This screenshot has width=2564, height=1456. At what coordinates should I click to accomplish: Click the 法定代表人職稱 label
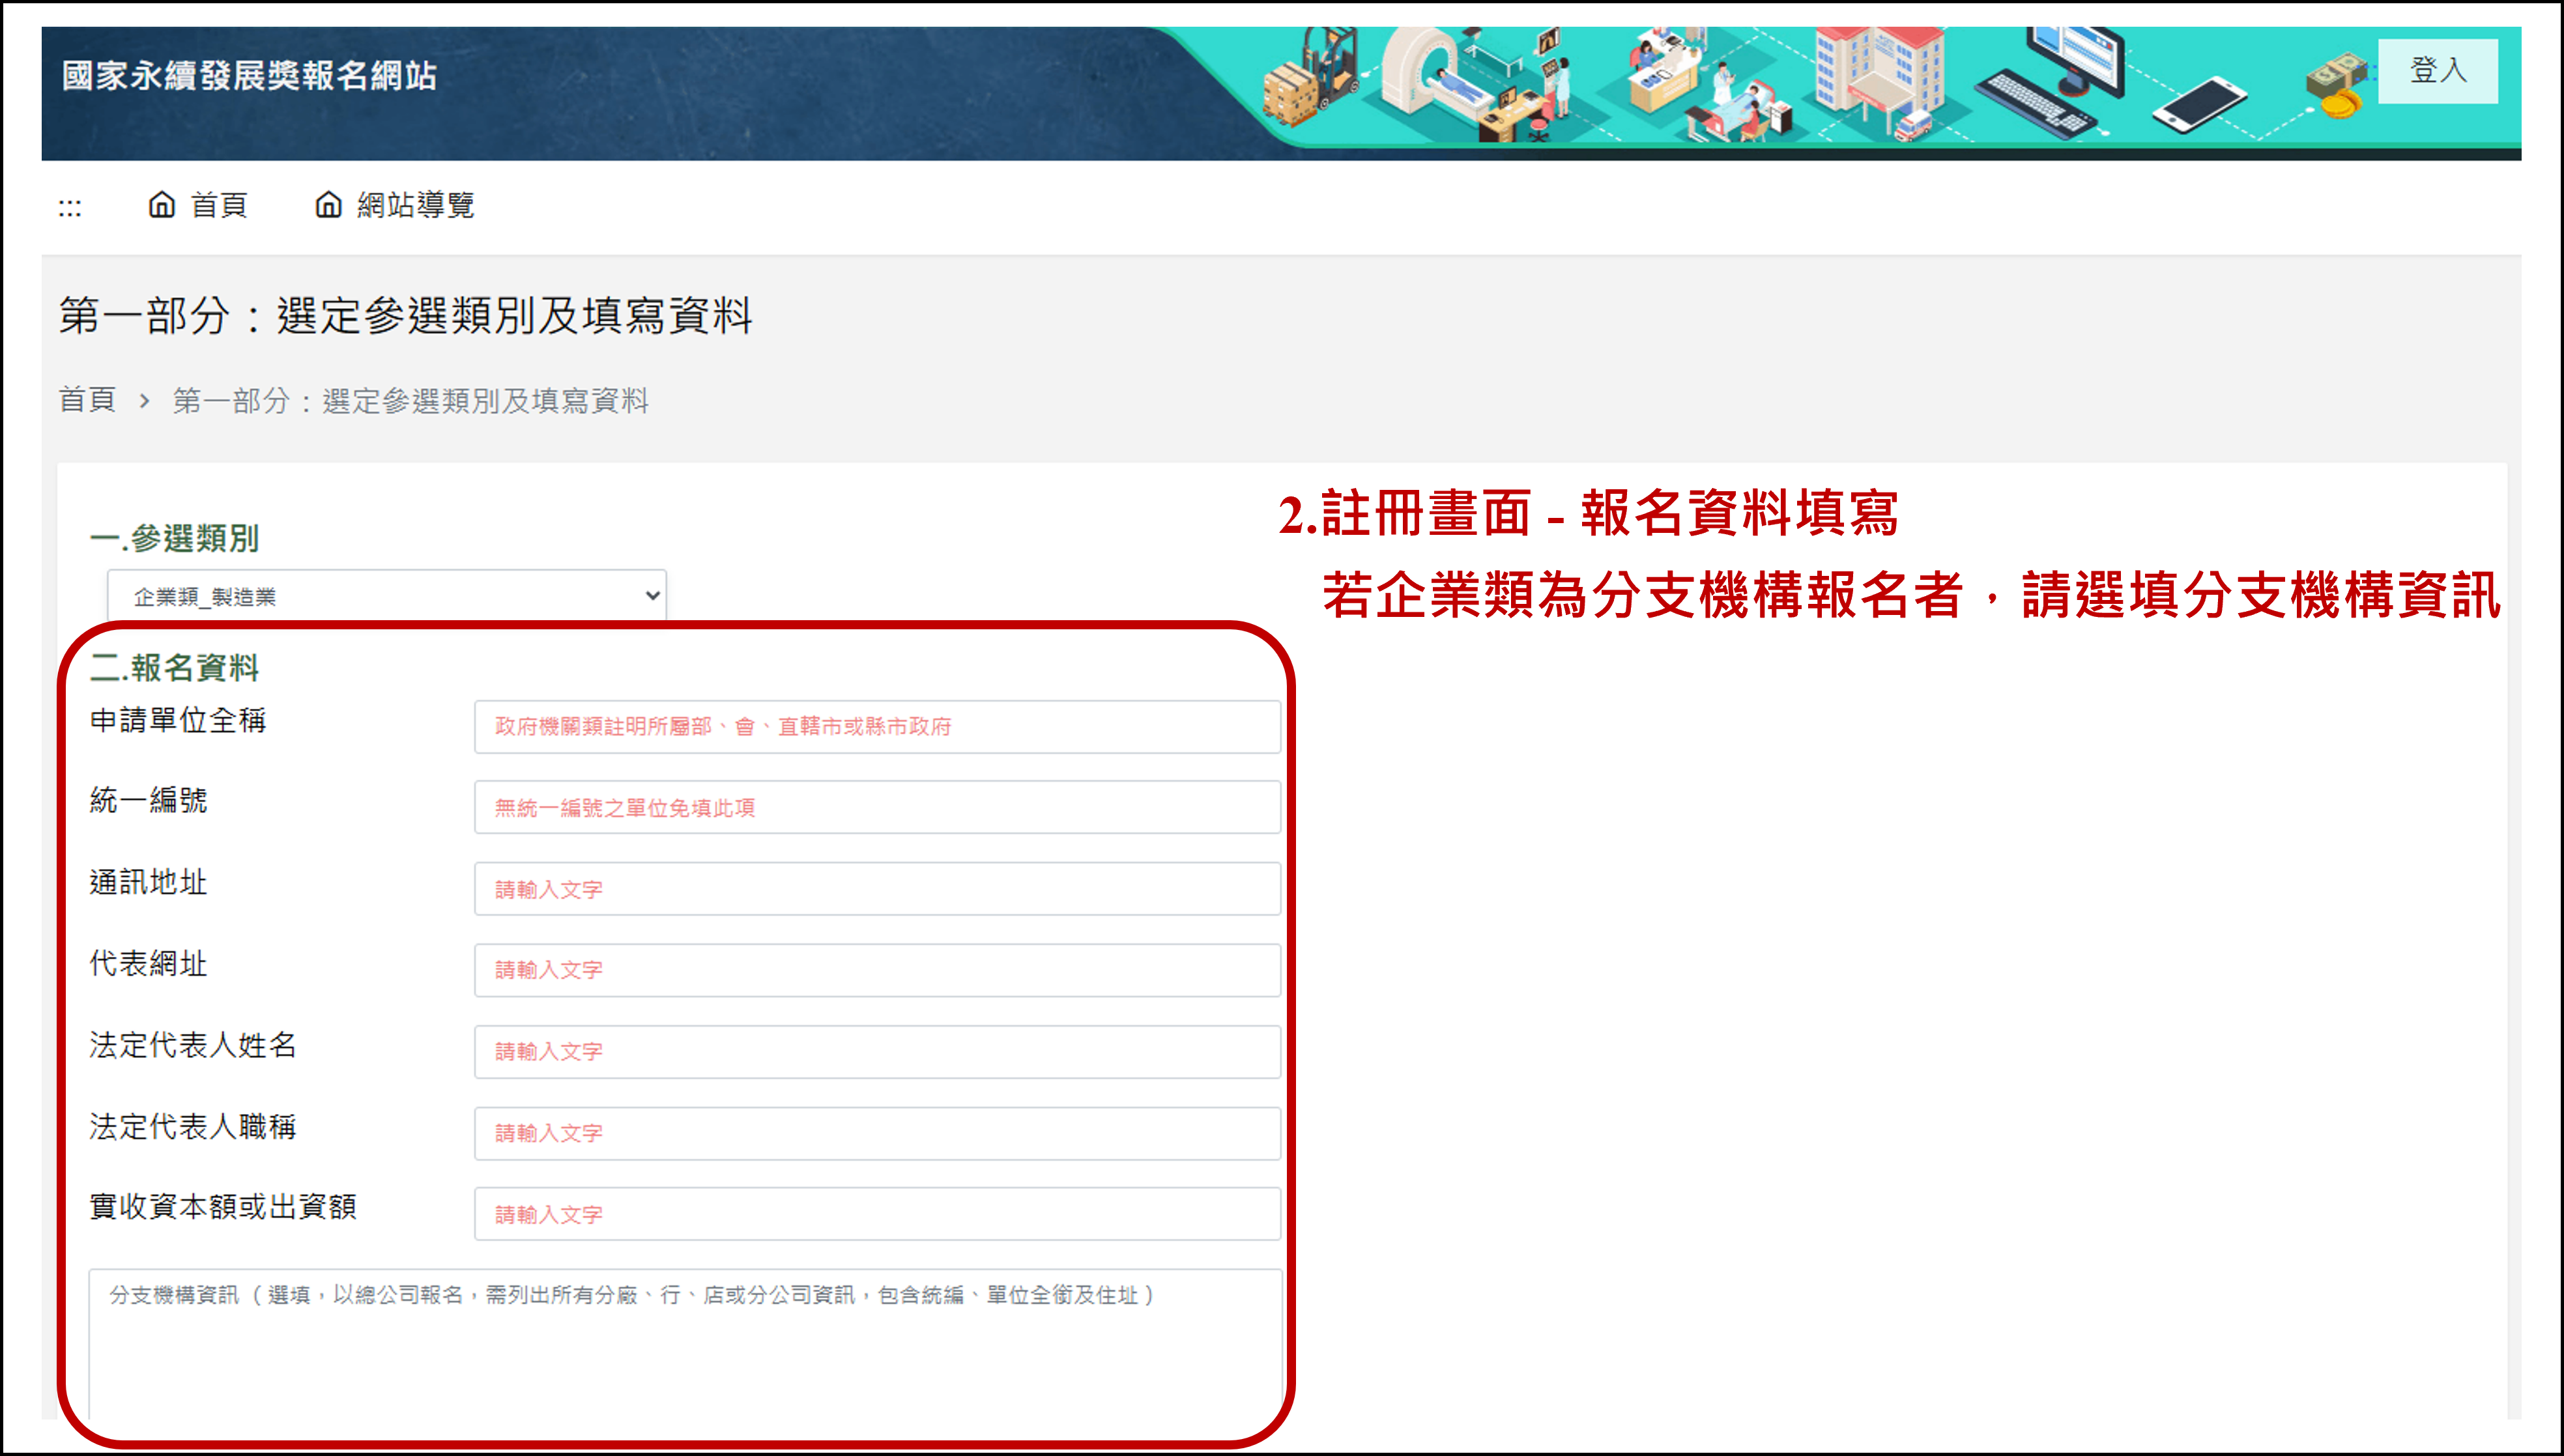pos(193,1127)
